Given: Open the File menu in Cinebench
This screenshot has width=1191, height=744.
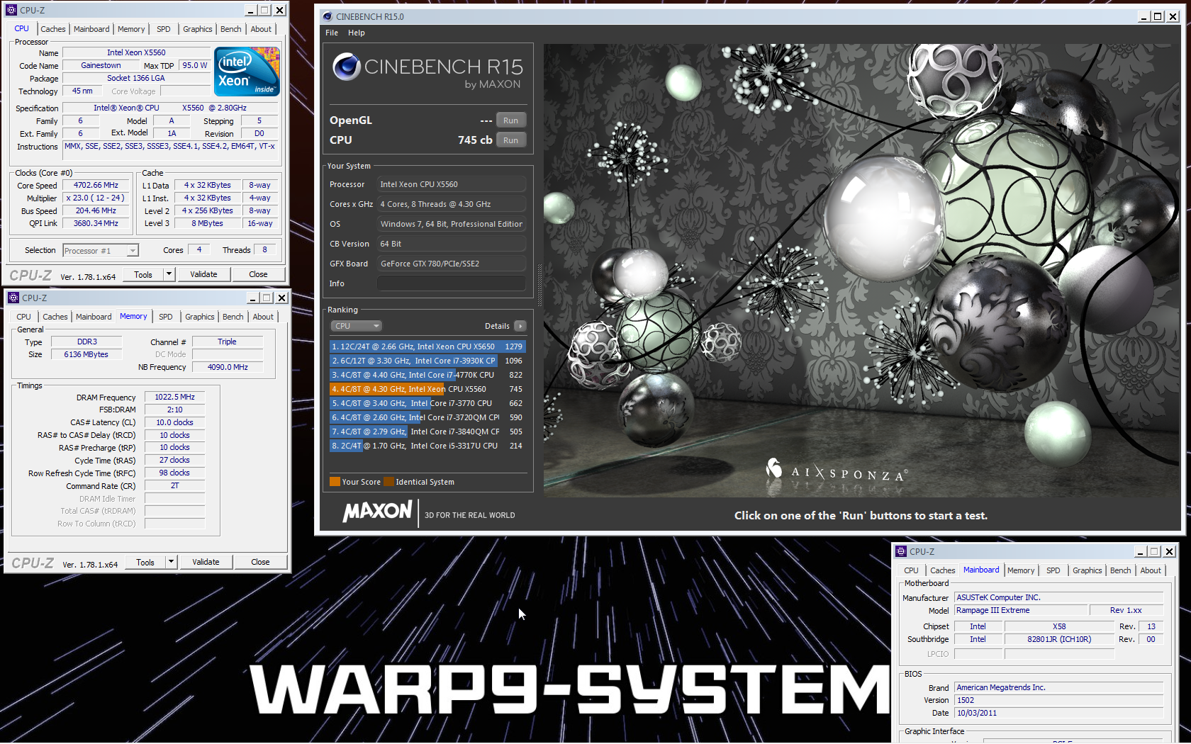Looking at the screenshot, I should [332, 33].
